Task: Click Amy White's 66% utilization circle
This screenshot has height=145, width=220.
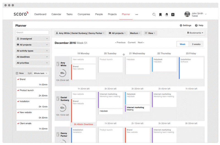Action: 62,73
